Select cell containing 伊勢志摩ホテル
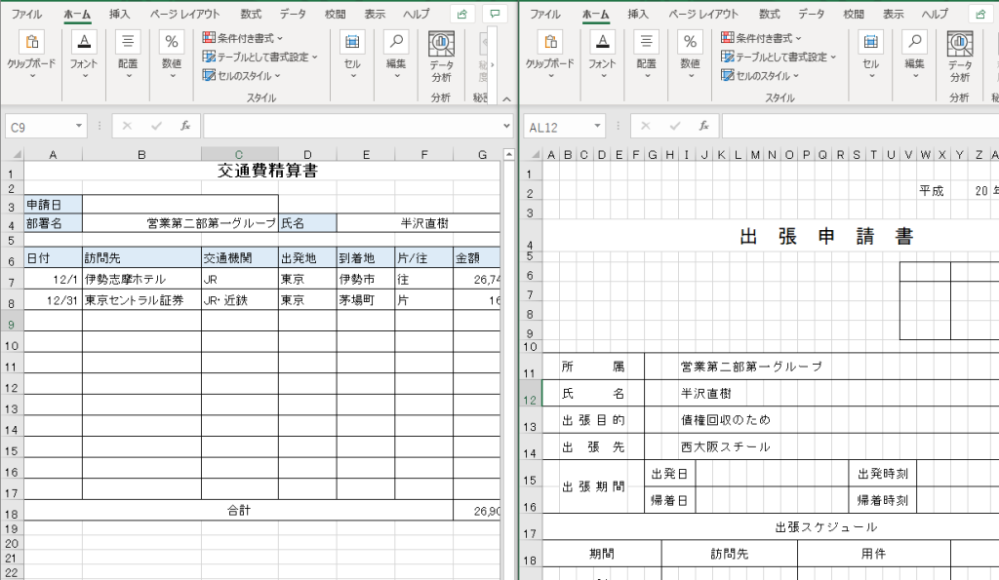 point(141,279)
